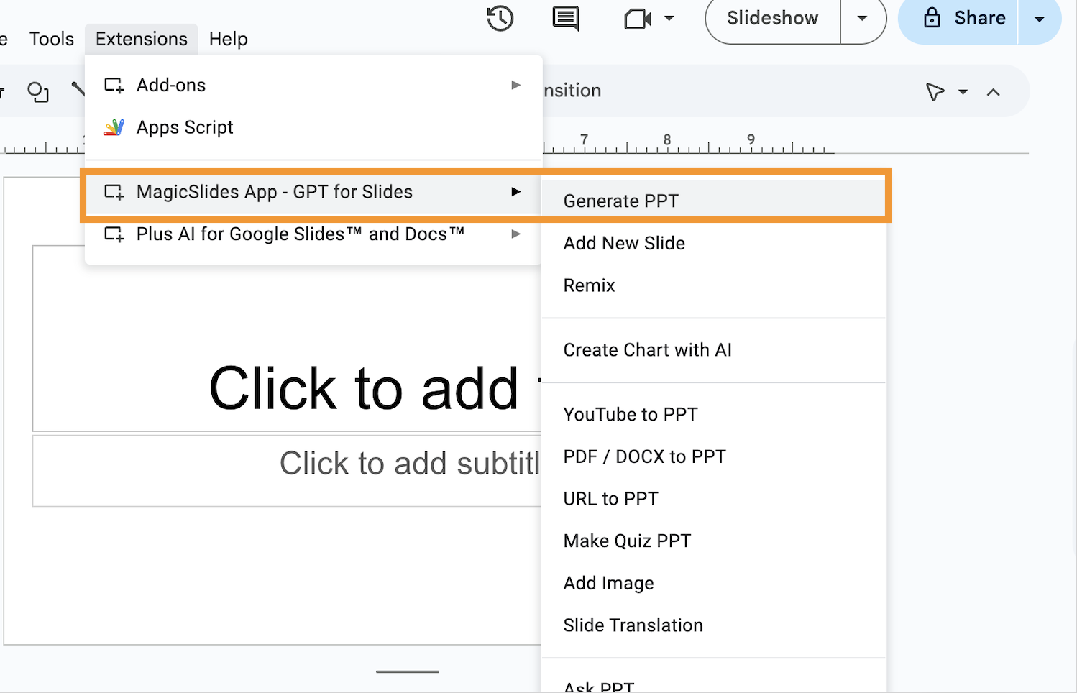Select the shapes tool icon
The height and width of the screenshot is (693, 1077).
(x=37, y=91)
